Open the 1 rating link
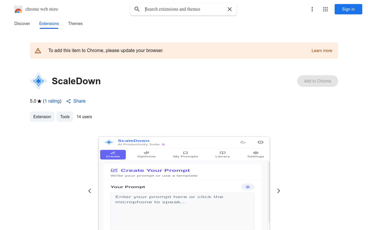The image size is (368, 230). point(52,101)
